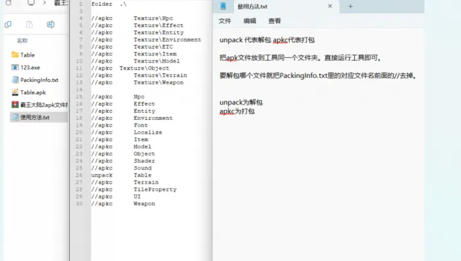Click the Texture\ETC line in the editor
Image resolution: width=461 pixels, height=261 pixels.
tap(132, 47)
